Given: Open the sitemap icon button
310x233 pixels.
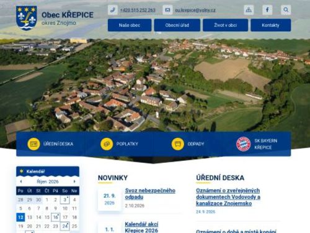Looking at the screenshot, I should pos(249,10).
